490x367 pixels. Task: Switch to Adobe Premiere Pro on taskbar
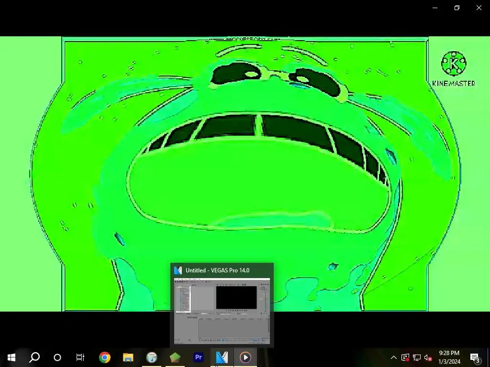click(199, 357)
